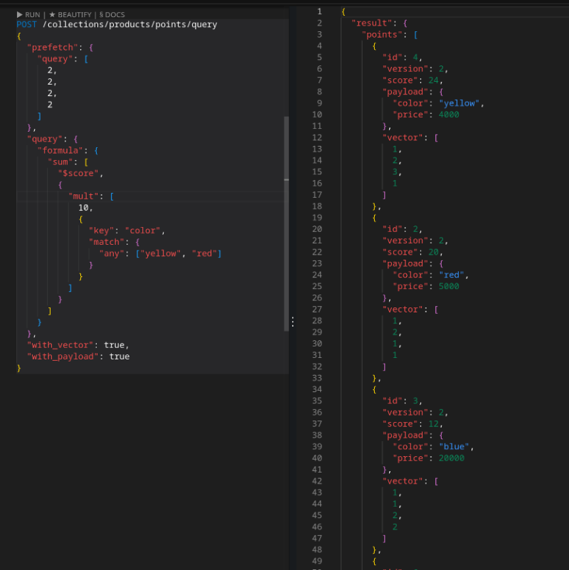Image resolution: width=569 pixels, height=570 pixels.
Task: Place cursor on the POST method keyword
Action: [27, 25]
